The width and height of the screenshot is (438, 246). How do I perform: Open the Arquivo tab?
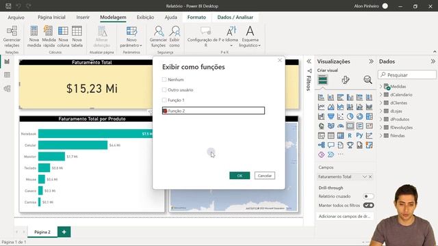tap(16, 17)
